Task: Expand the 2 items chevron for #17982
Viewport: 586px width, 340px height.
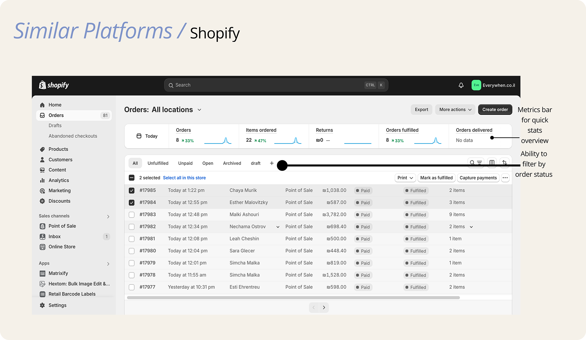Action: click(x=471, y=227)
